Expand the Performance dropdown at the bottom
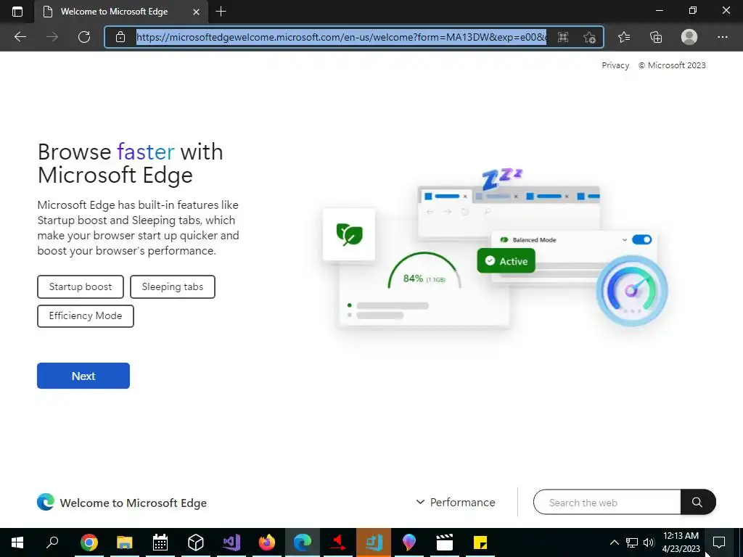 click(456, 502)
